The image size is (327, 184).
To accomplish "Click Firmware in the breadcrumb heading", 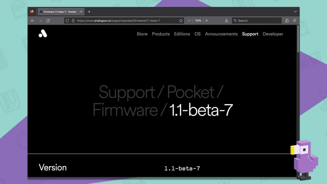I will tap(125, 110).
